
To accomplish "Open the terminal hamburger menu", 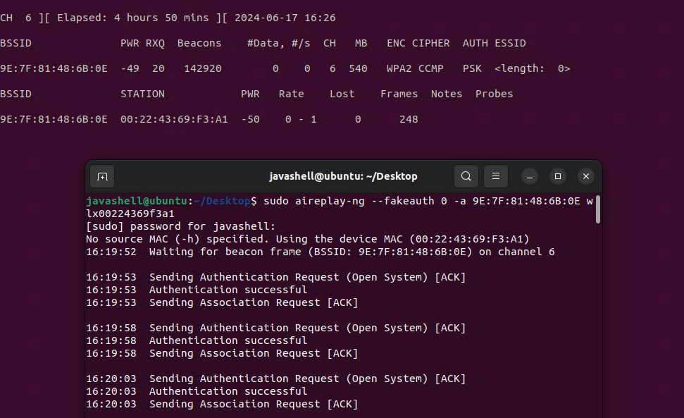I will coord(495,176).
